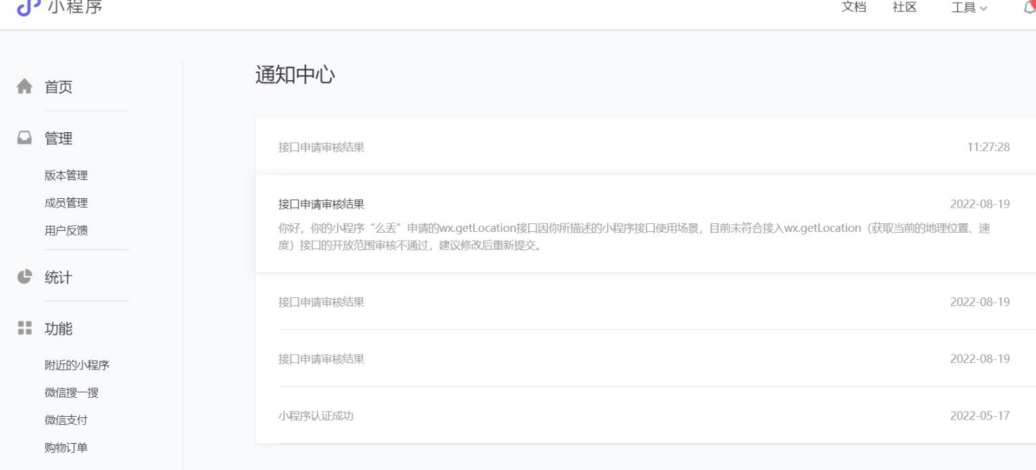Open the 小程序认证成功 notification
This screenshot has height=470, width=1036.
607,416
